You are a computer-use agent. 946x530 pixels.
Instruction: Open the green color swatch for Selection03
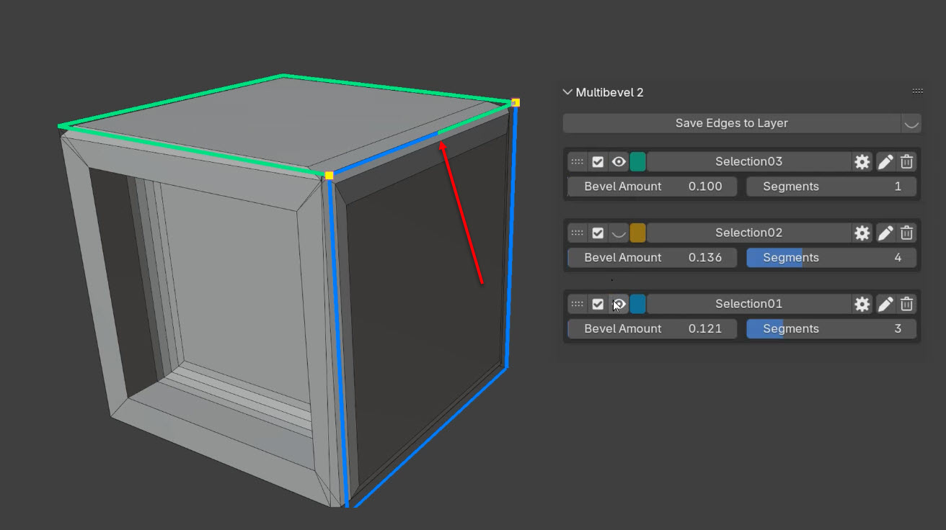[637, 161]
